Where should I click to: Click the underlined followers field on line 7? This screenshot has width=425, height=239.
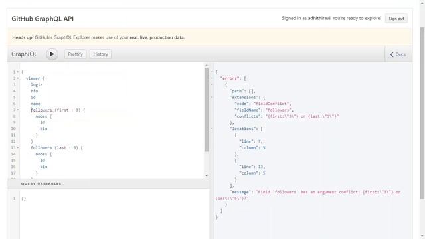tap(41, 110)
